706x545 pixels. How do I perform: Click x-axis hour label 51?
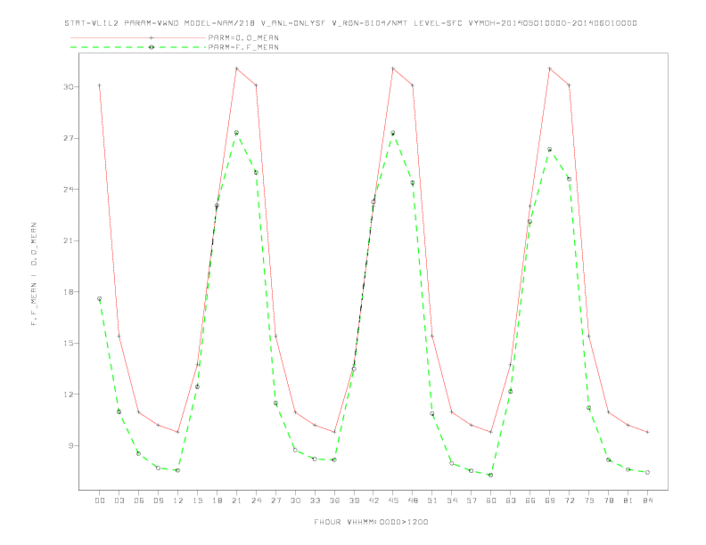coord(432,500)
